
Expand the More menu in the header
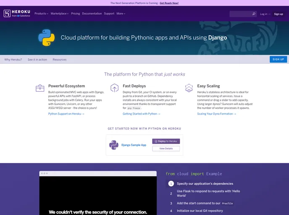pyautogui.click(x=121, y=13)
